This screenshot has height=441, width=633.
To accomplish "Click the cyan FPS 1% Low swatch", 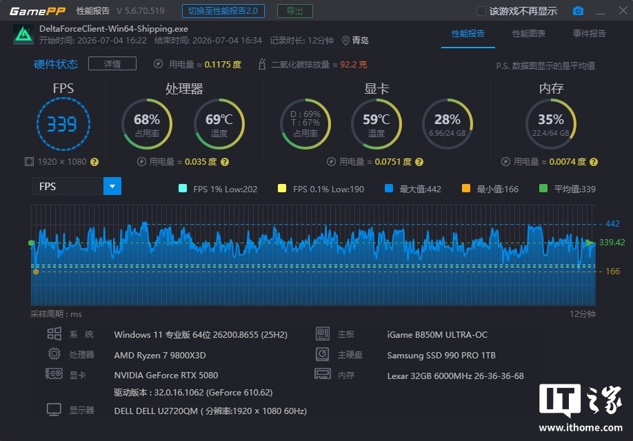I will point(183,188).
